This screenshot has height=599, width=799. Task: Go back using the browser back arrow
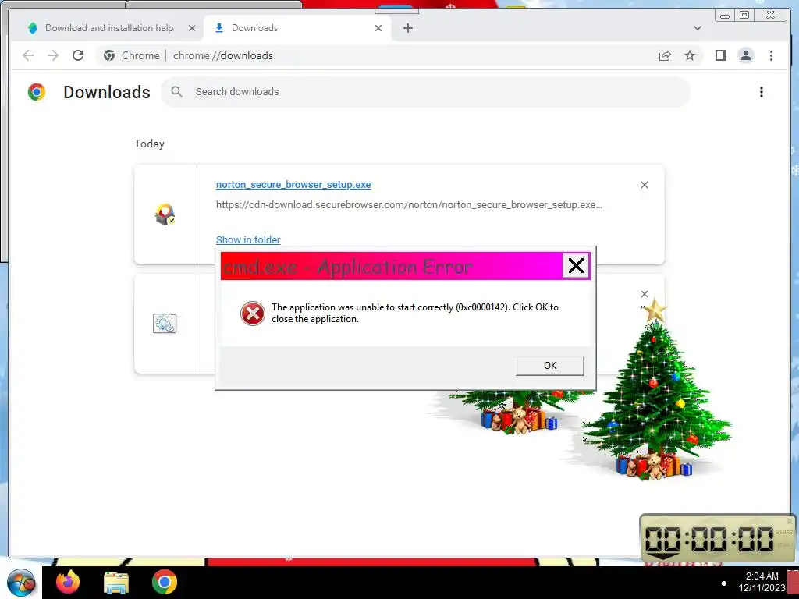28,55
